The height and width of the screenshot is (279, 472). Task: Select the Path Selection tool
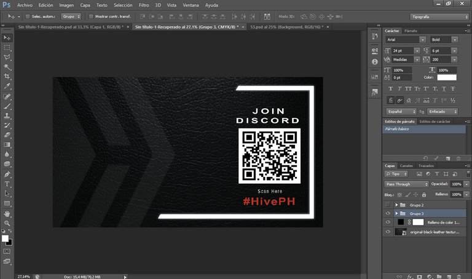click(7, 194)
